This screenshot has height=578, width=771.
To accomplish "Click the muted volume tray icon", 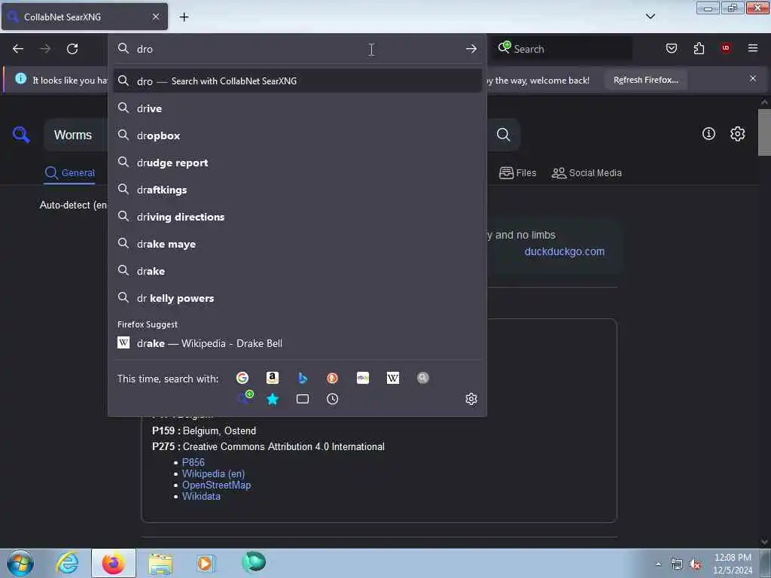I will click(x=695, y=564).
